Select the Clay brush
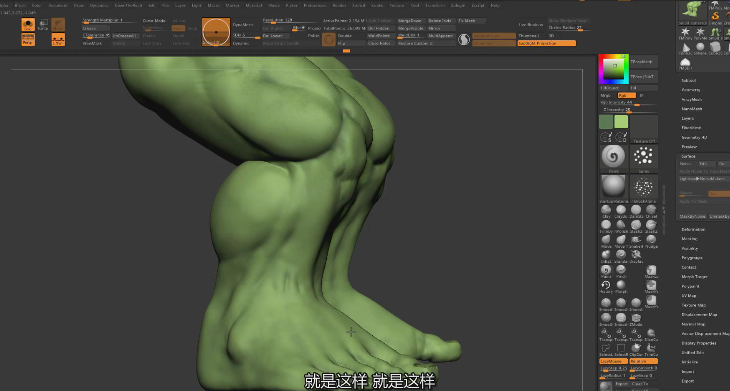The height and width of the screenshot is (391, 730). [606, 212]
